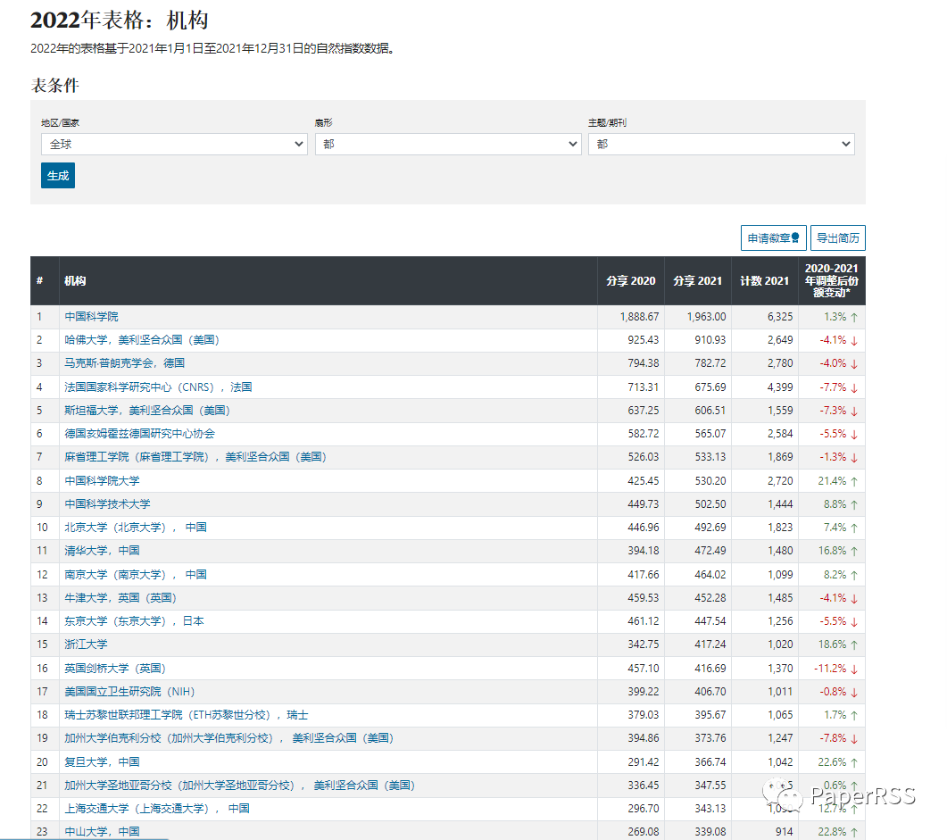Open the 地区/国家 dropdown showing 全球
Screen dimensions: 947x840
click(174, 145)
